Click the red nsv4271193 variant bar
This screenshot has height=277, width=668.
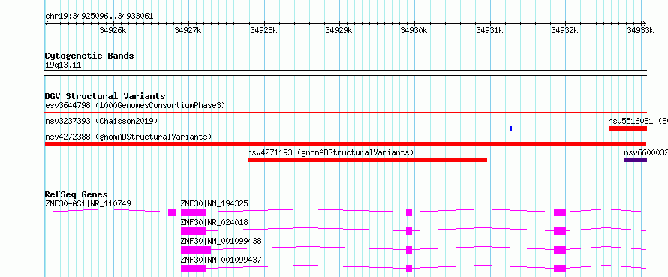point(367,160)
